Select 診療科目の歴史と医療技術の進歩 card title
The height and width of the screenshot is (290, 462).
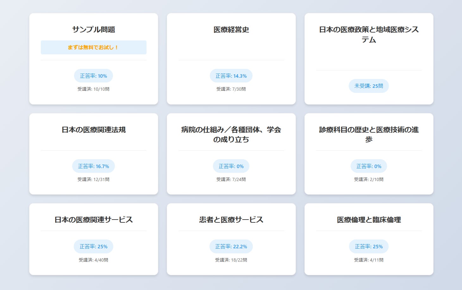pyautogui.click(x=369, y=135)
